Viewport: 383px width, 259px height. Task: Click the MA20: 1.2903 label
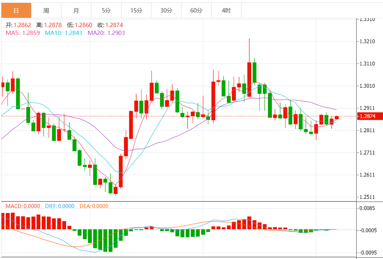click(x=106, y=33)
